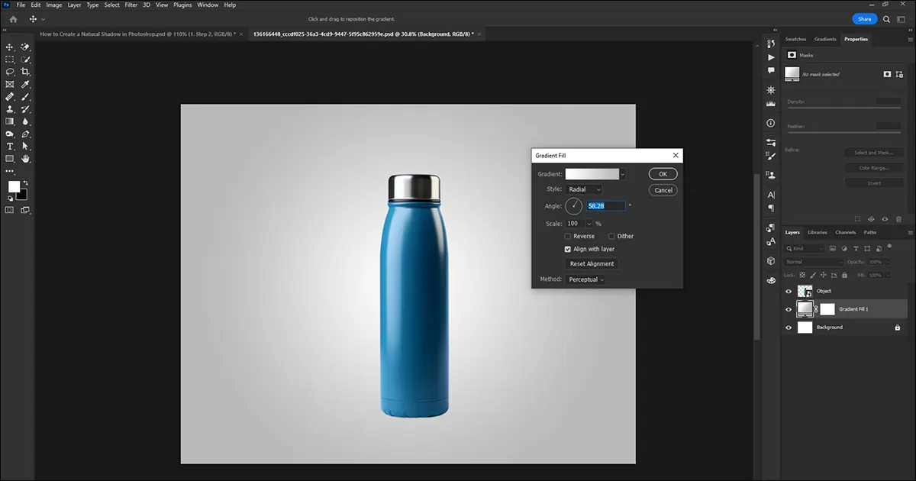Open the blend mode dropdown showing Normal
The image size is (916, 481).
(x=814, y=262)
